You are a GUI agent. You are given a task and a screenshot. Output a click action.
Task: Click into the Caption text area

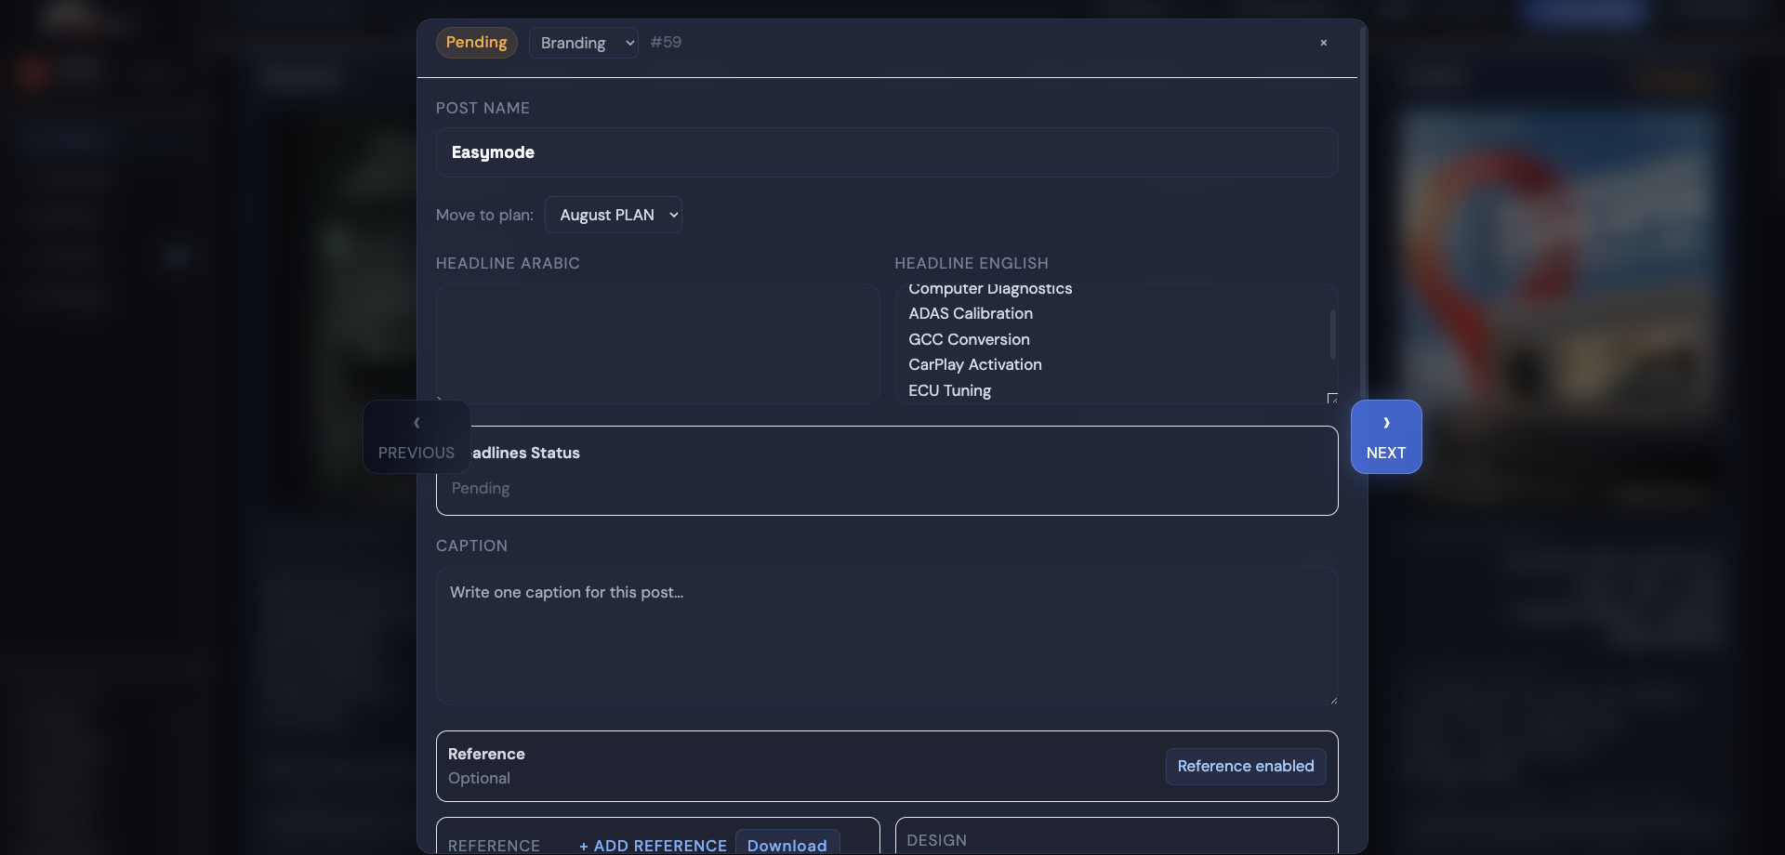coord(887,636)
